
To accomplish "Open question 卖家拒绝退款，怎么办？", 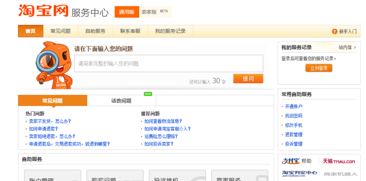I will click(x=52, y=136).
